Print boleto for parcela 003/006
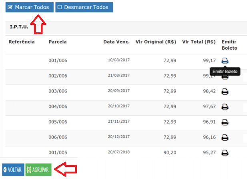Viewport: 247px width, 180px height. tap(225, 92)
